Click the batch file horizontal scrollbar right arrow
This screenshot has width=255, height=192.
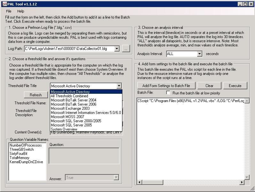[242, 182]
